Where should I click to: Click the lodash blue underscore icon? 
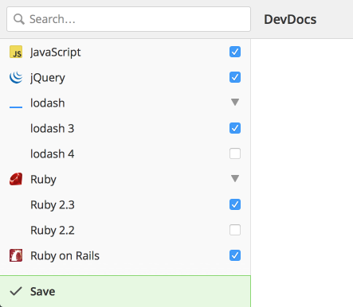point(16,107)
